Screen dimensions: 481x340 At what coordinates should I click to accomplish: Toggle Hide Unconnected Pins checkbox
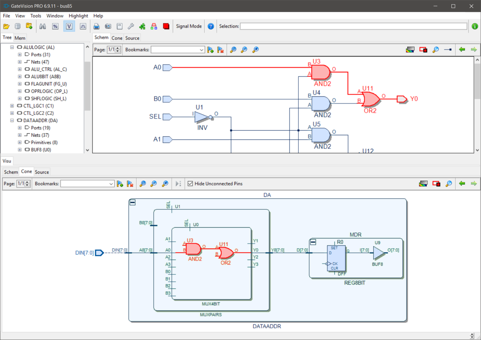(190, 184)
